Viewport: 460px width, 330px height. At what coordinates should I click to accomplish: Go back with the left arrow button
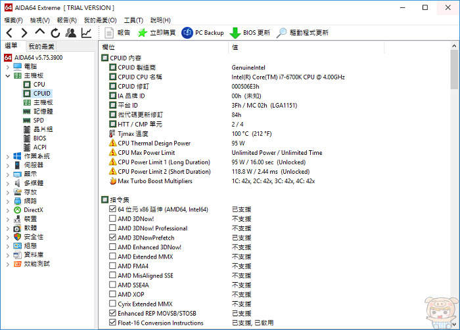(9, 33)
